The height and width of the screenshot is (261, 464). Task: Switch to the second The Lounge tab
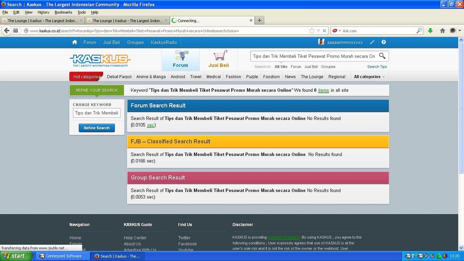click(x=128, y=21)
